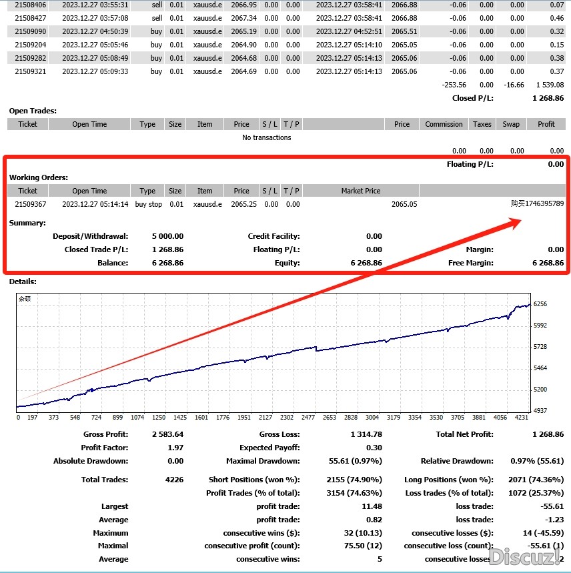Select ticket 21509367 in Working Orders
The image size is (571, 573).
[x=31, y=204]
